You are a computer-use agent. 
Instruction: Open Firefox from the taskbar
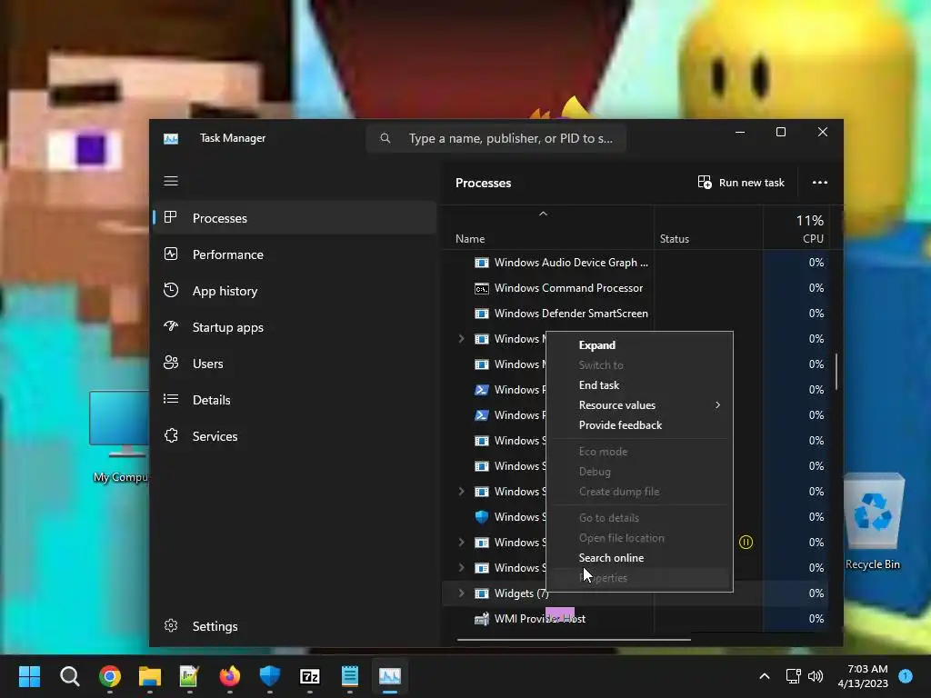click(x=230, y=676)
